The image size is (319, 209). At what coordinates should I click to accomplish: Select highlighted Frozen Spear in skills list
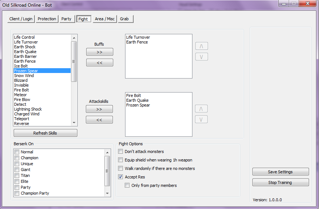[42, 71]
